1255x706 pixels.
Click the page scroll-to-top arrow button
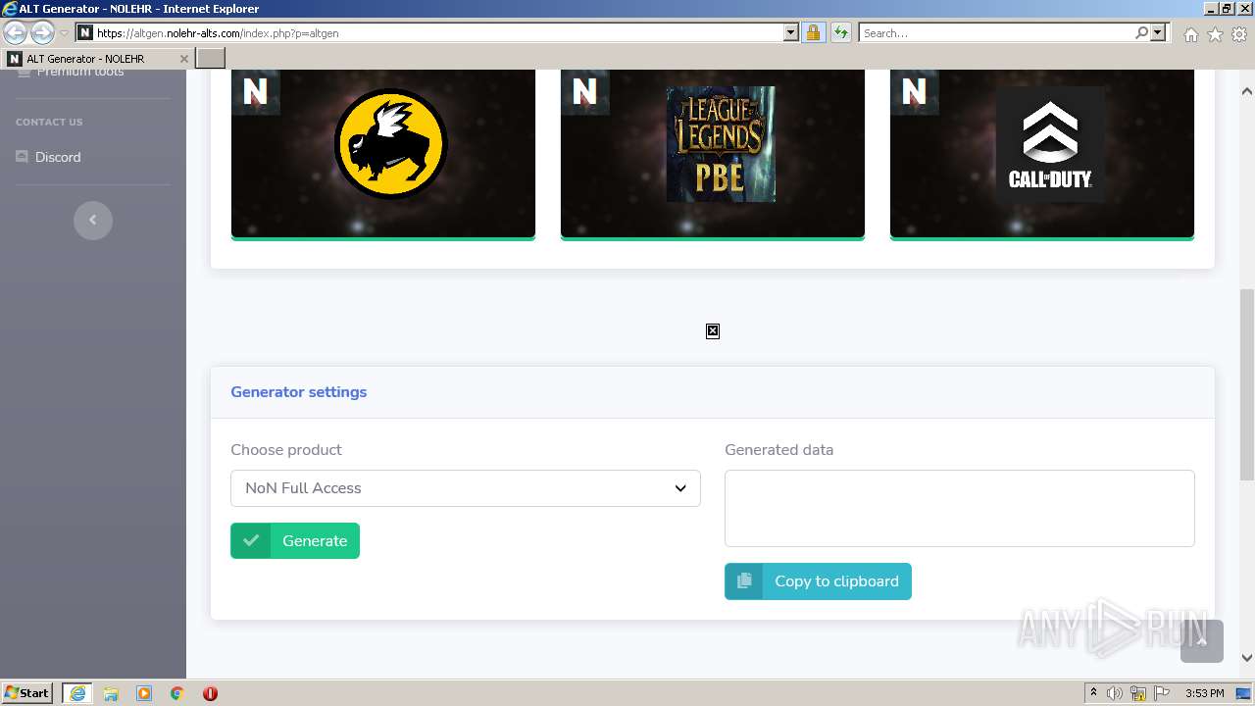[1202, 641]
